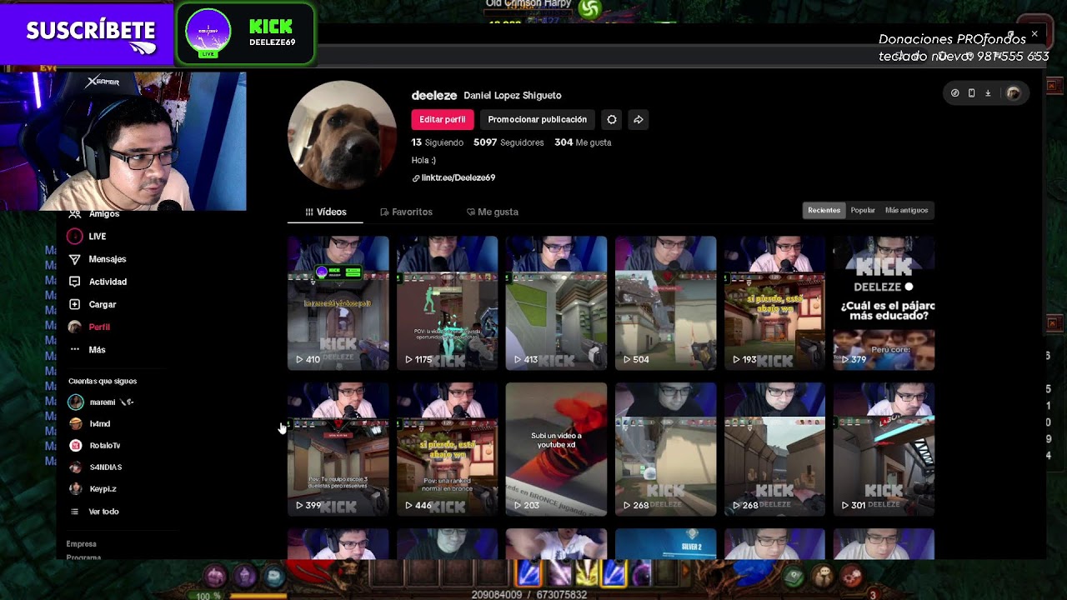Open the h4md followed account
This screenshot has width=1067, height=600.
click(89, 424)
